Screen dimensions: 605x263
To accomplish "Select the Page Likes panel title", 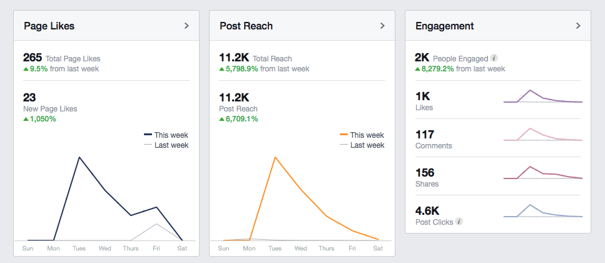I will tap(49, 26).
